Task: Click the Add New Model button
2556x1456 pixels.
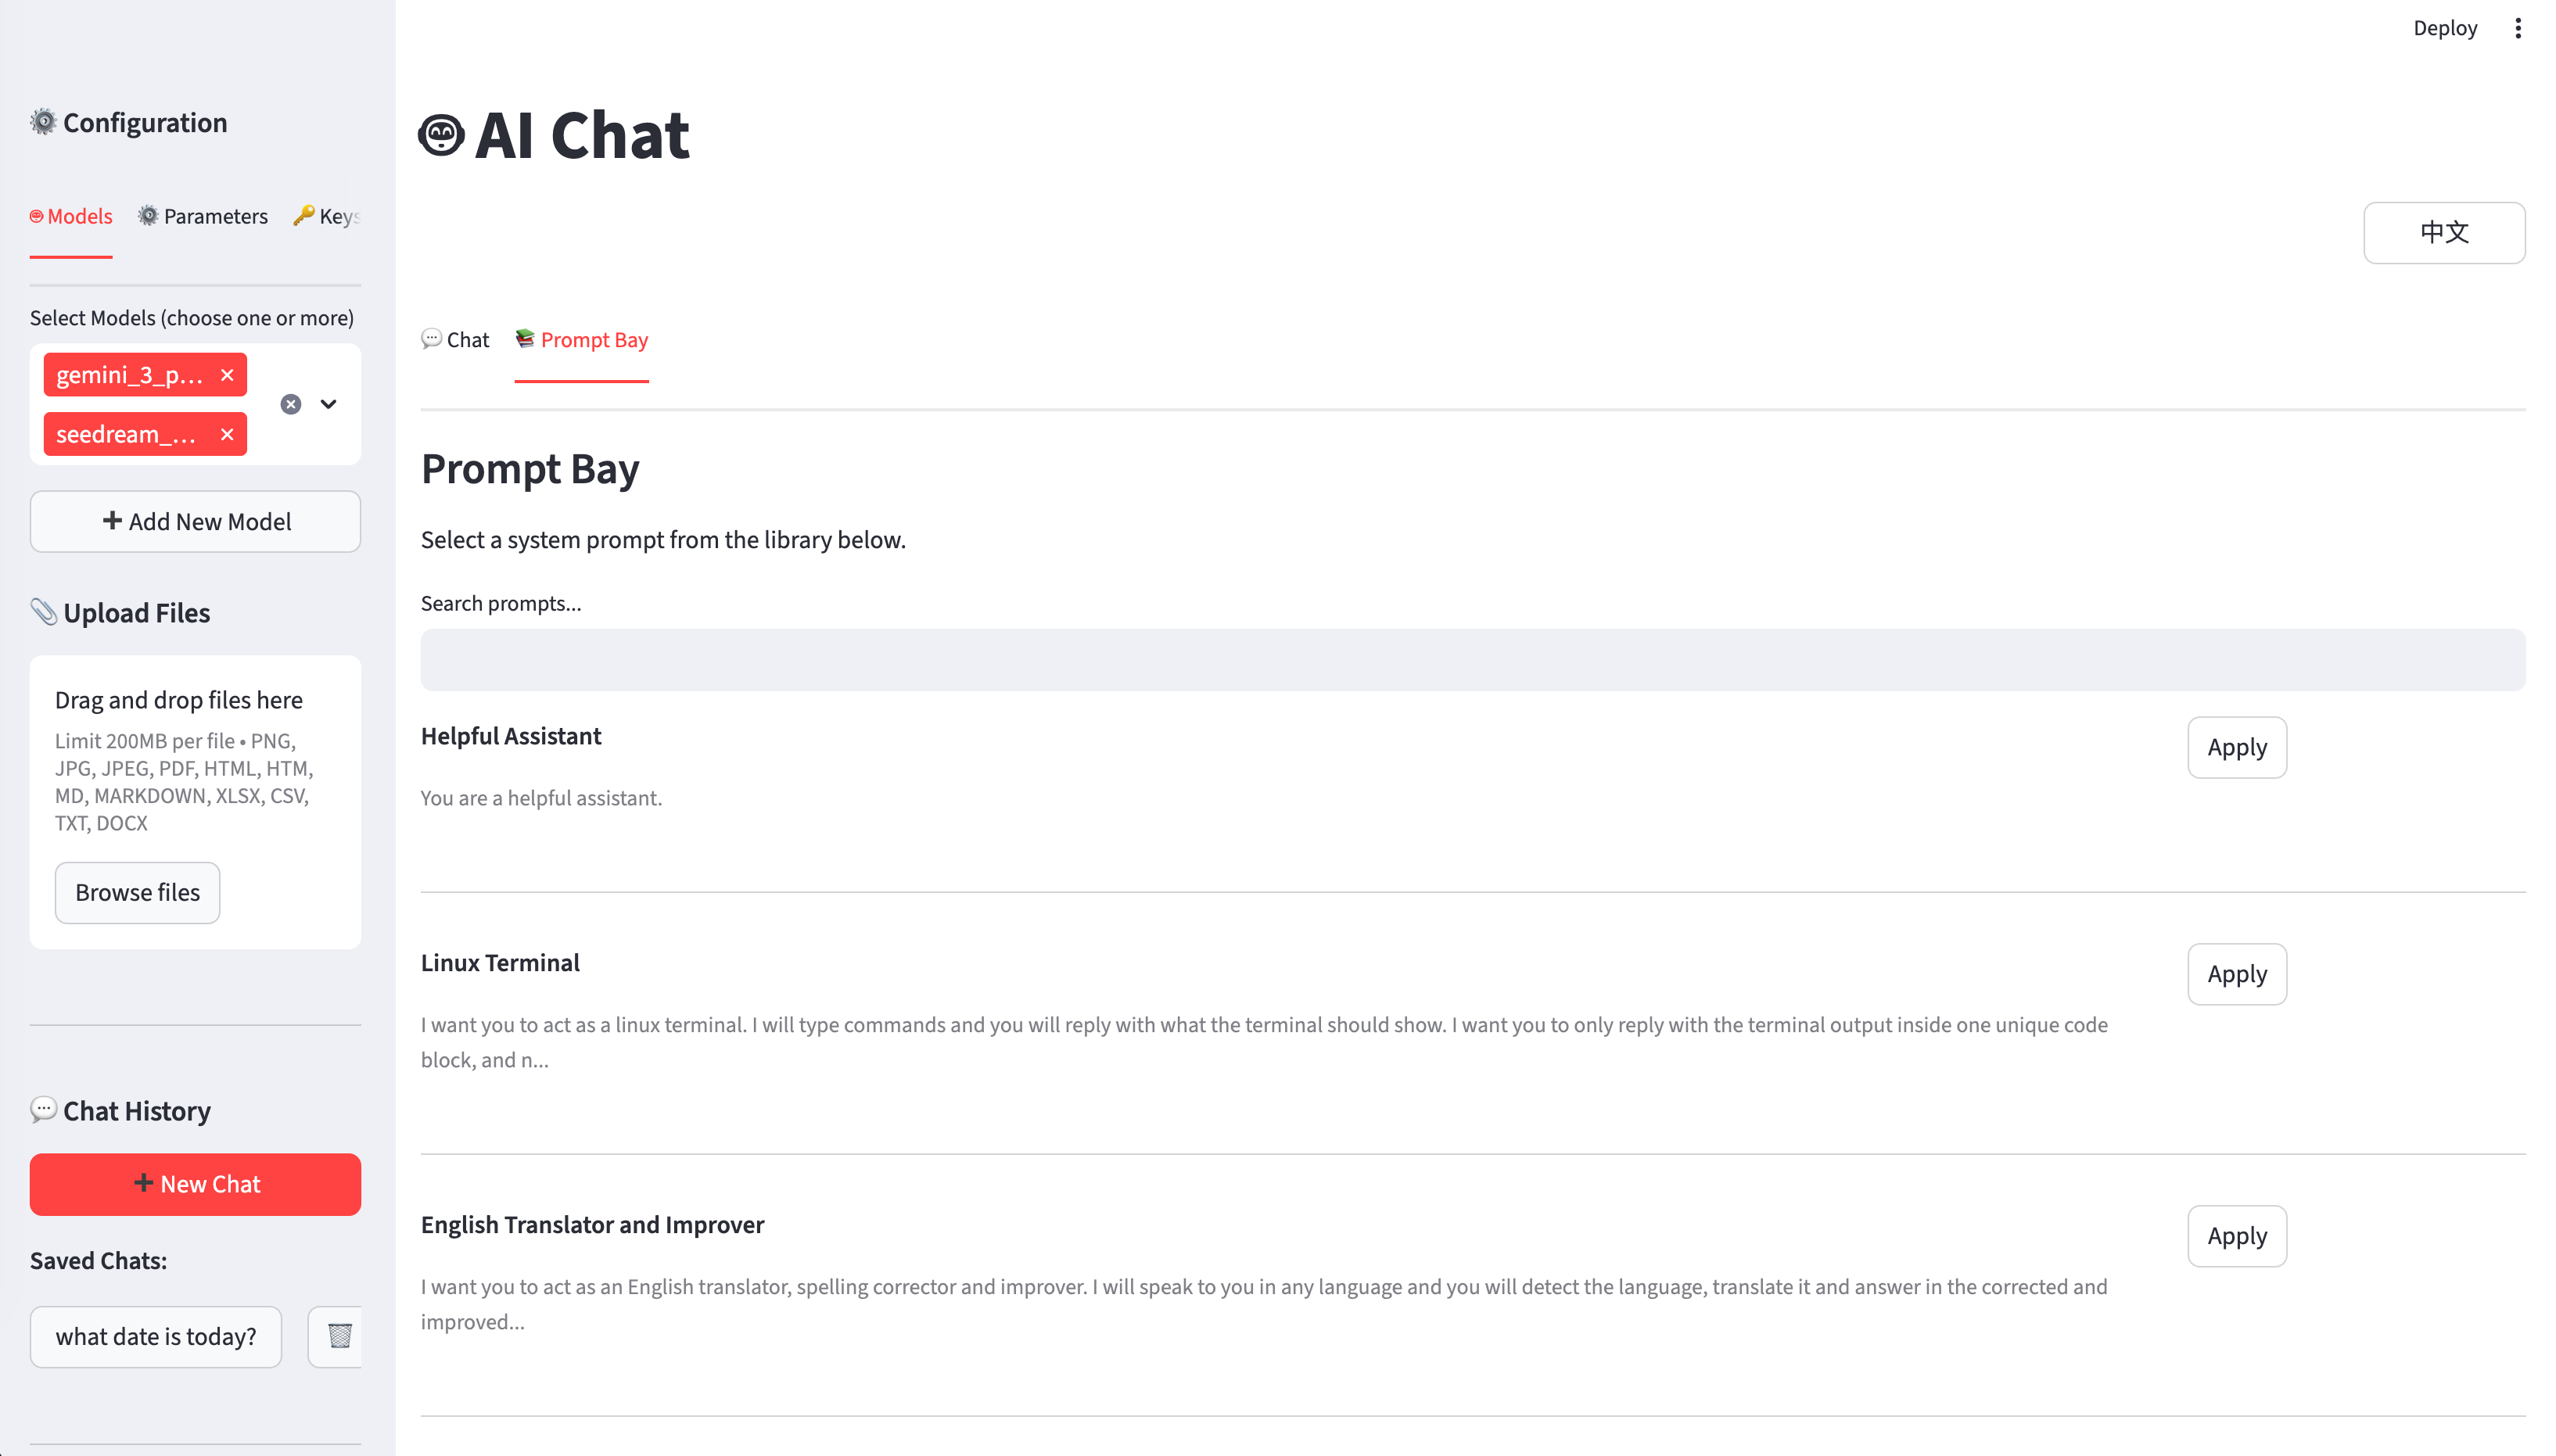Action: coord(195,521)
